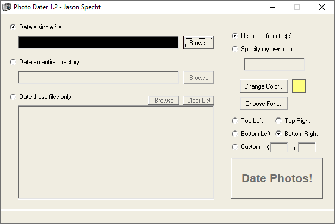Click the directory path input field
This screenshot has height=224, width=335.
click(x=98, y=78)
